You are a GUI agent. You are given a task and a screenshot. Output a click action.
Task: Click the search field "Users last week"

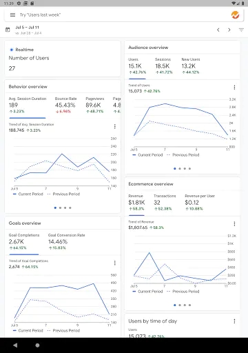[40, 15]
